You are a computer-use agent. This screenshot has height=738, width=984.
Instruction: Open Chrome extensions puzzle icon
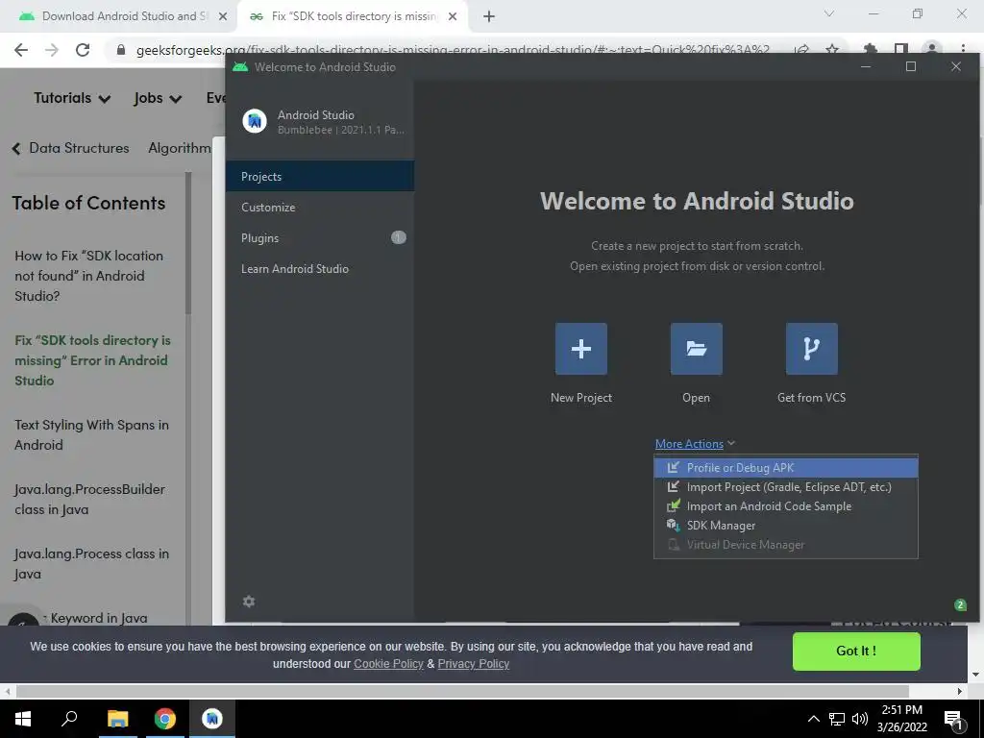(x=870, y=50)
